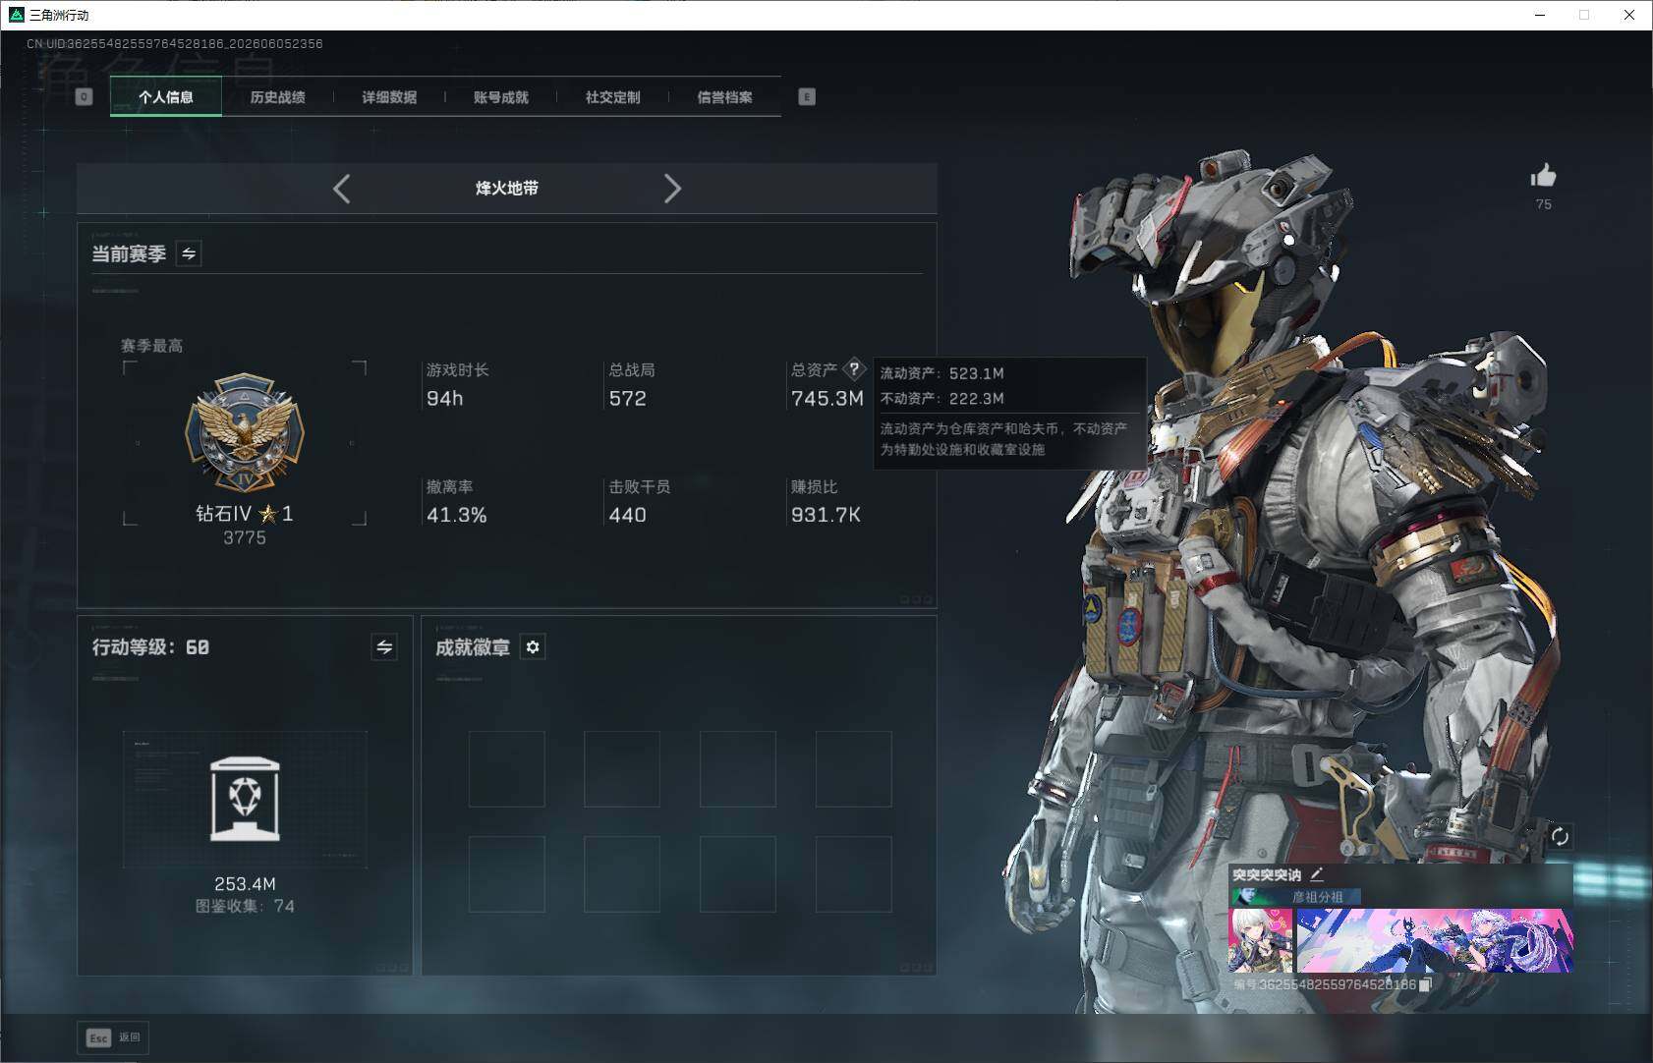Viewport: 1653px width, 1063px height.
Task: Select the third bottom-row badge slot
Action: [738, 874]
